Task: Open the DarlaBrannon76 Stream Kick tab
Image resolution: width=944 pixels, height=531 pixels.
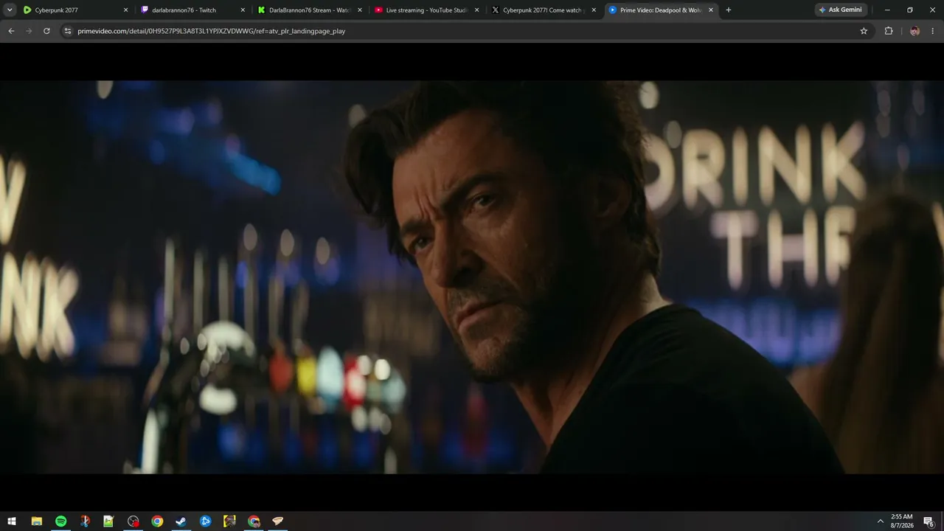Action: (x=310, y=10)
